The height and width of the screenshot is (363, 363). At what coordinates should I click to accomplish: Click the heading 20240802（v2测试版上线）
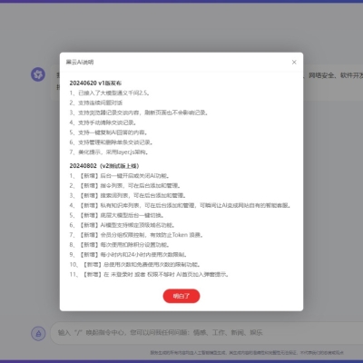click(104, 166)
